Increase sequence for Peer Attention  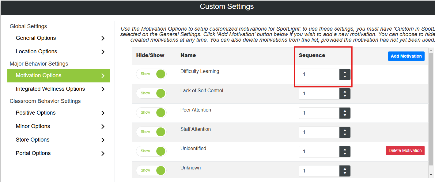[x=345, y=111]
